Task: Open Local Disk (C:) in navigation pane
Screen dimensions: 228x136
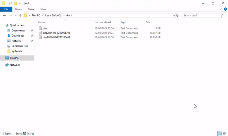Action: [x=20, y=46]
